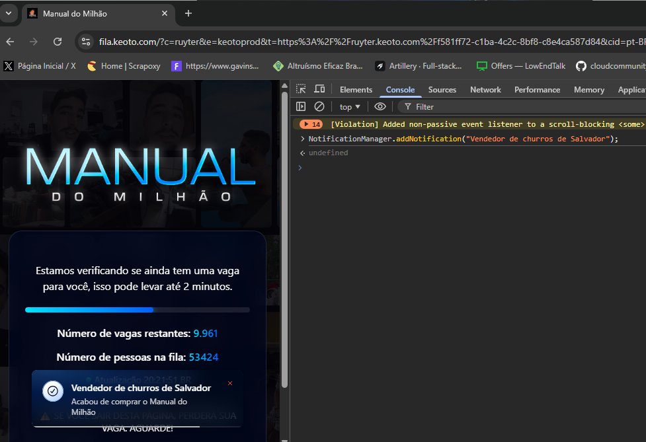Click the queue count 53424
Screen dimensions: 646x442
(x=204, y=357)
